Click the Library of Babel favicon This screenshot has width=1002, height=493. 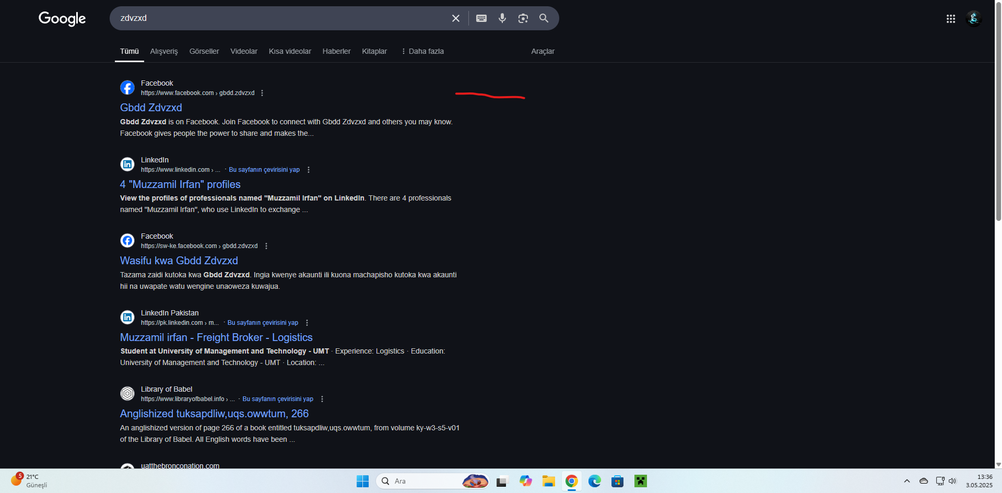127,393
